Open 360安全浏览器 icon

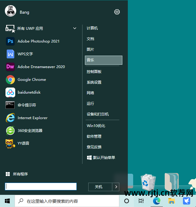pyautogui.click(x=10, y=131)
